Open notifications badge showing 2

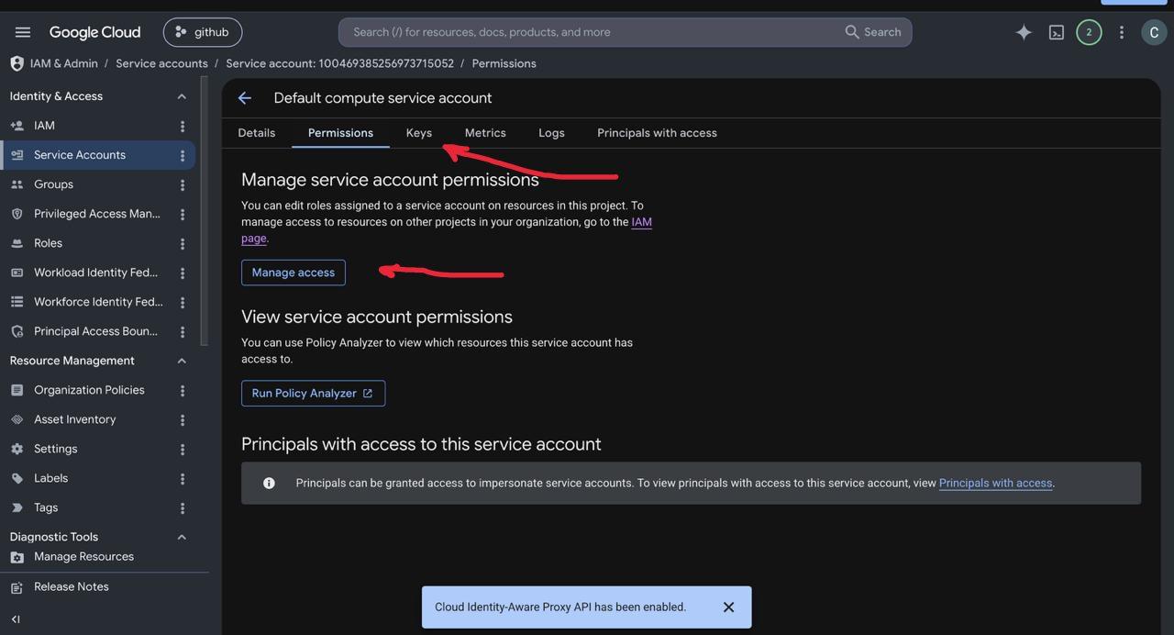(1089, 32)
